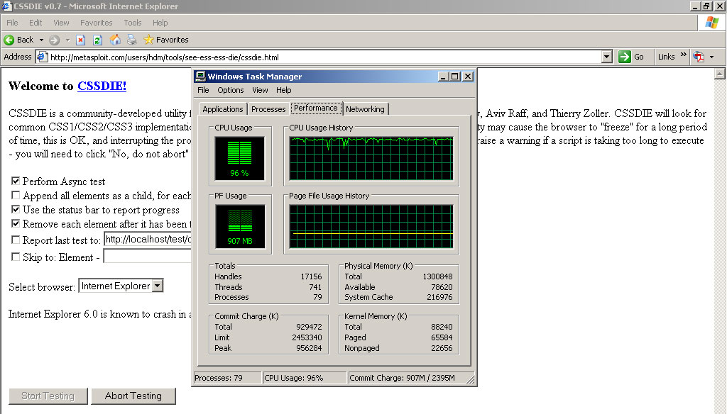727x414 pixels.
Task: Click the Windows flag throbber icon
Action: click(x=711, y=22)
